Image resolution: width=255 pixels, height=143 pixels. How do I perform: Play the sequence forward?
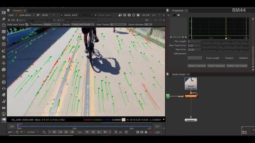(87, 132)
